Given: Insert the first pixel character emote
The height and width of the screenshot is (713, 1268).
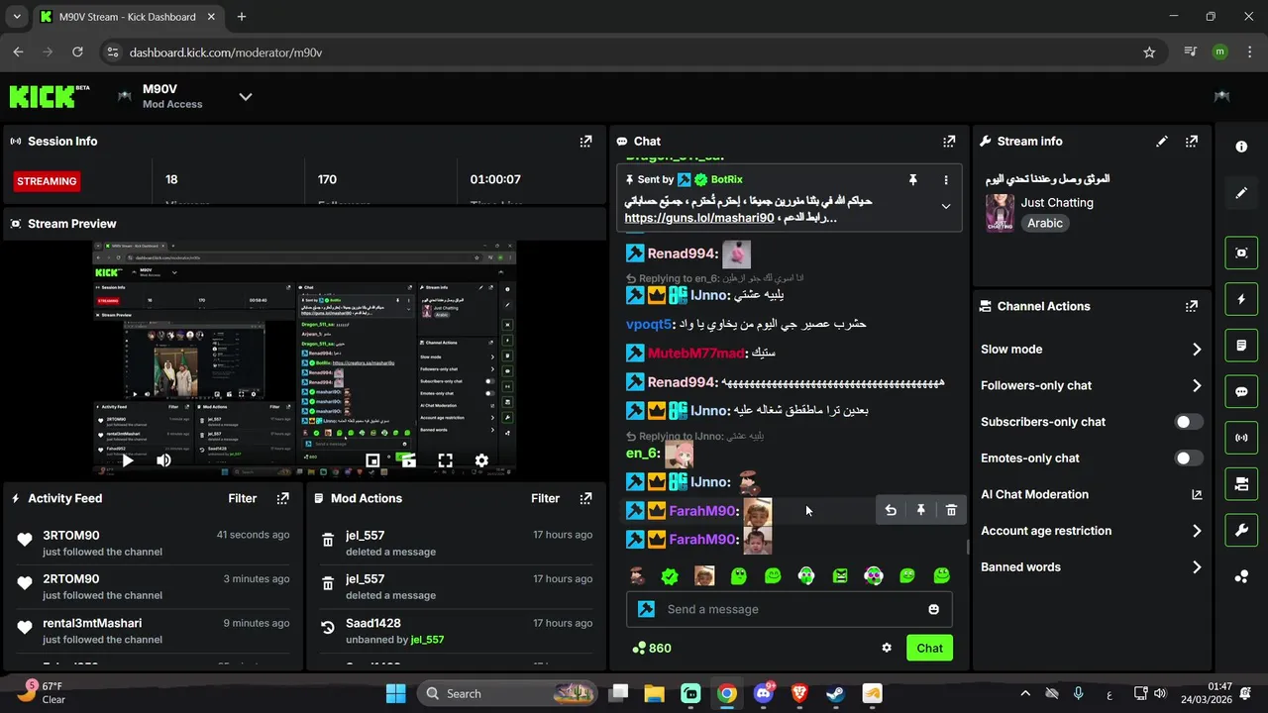Looking at the screenshot, I should 637,575.
